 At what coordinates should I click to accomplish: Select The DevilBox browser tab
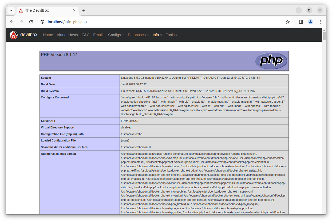point(45,10)
